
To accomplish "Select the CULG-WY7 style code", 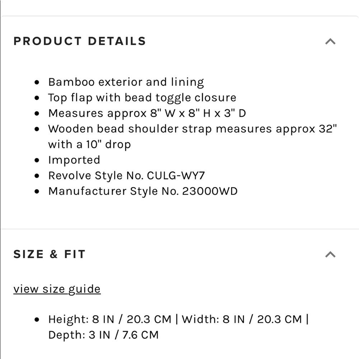I will coord(176,176).
